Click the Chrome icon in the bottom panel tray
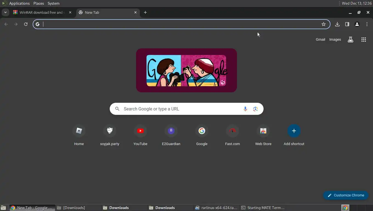373x211 pixels. pos(345,208)
